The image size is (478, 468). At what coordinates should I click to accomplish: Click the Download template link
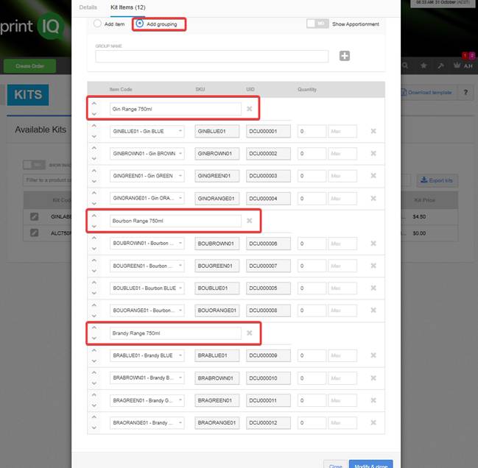[x=426, y=92]
